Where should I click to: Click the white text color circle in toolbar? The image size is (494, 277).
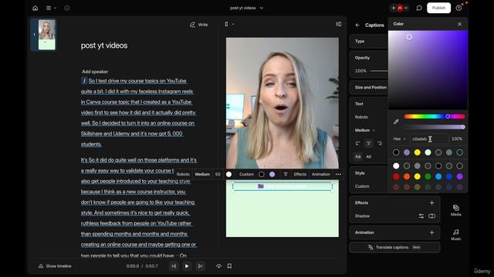coord(228,175)
